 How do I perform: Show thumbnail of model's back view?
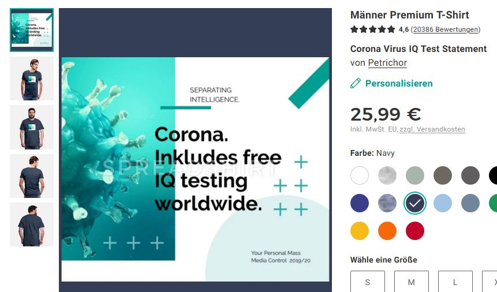(32, 176)
